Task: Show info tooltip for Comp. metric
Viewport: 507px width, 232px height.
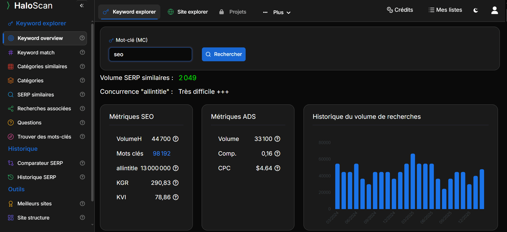Action: click(x=277, y=153)
